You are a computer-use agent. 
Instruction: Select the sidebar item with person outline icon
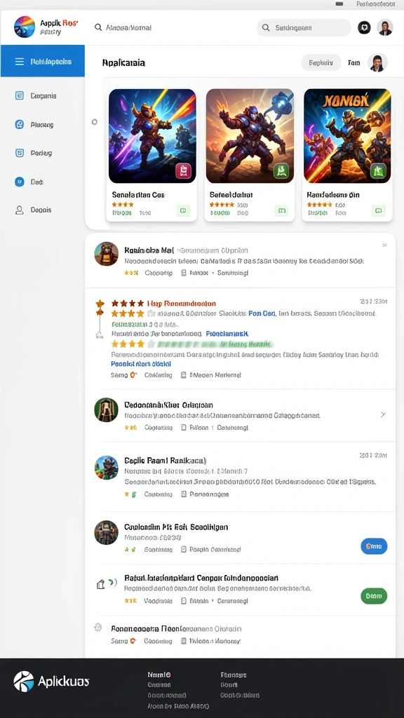pyautogui.click(x=34, y=210)
